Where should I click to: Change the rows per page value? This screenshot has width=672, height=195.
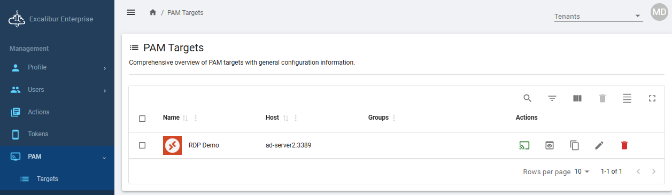pyautogui.click(x=582, y=171)
